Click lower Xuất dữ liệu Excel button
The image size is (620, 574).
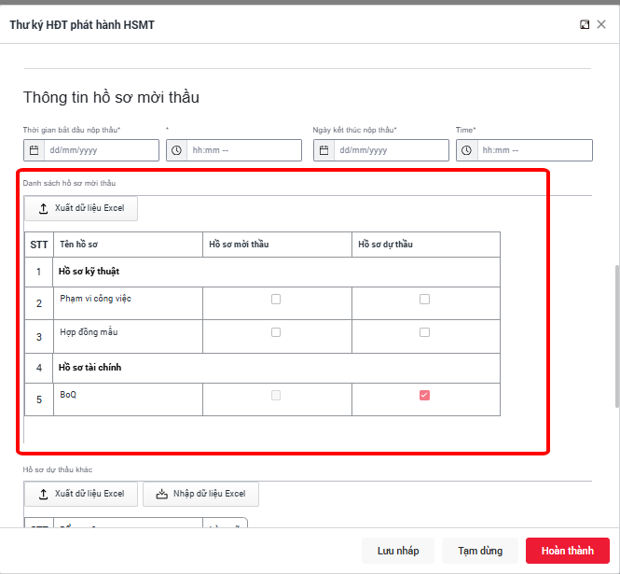81,494
